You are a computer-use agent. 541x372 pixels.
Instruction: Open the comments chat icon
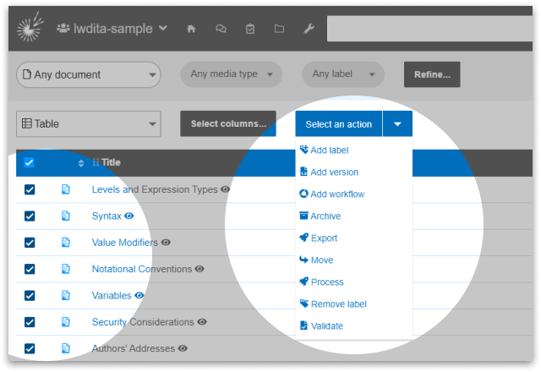point(221,29)
